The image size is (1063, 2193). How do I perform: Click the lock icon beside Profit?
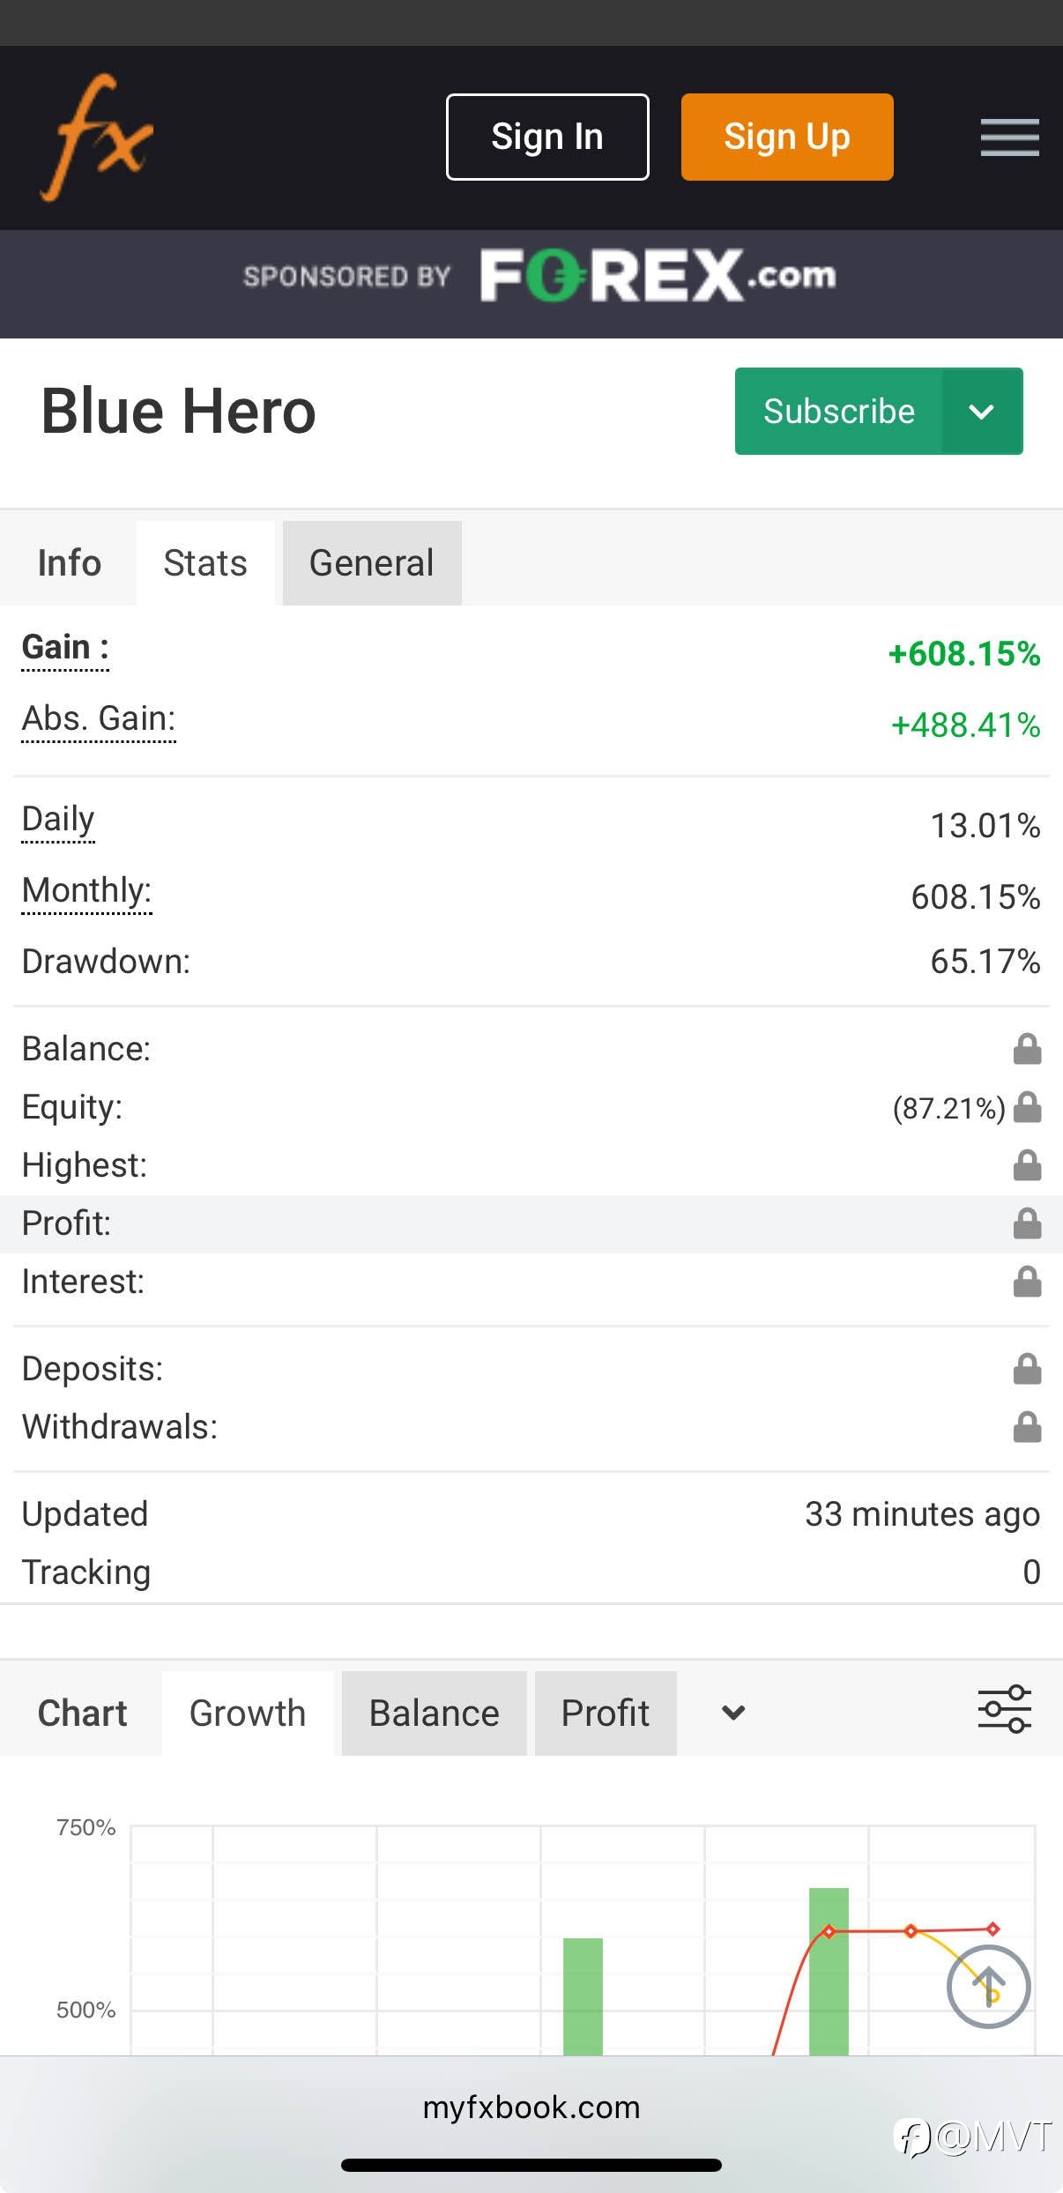point(1027,1223)
